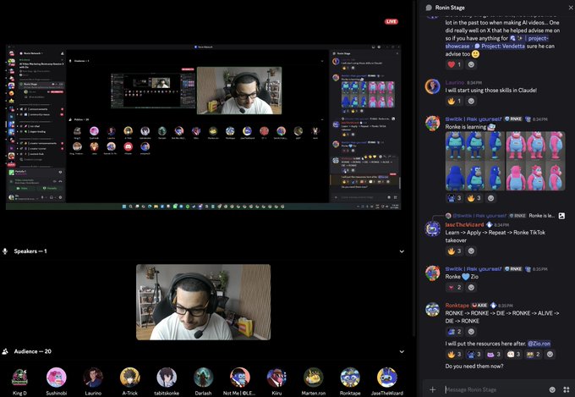
Task: Open the blue Ronke character image
Action: tap(475, 161)
